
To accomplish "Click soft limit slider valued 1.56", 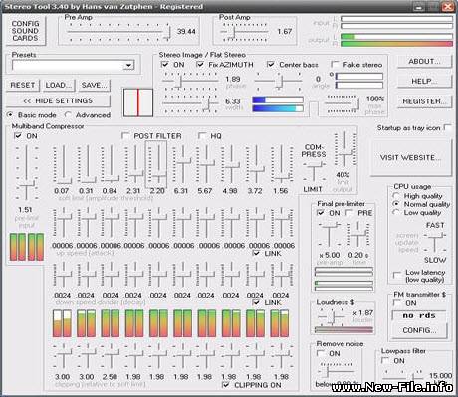I will pyautogui.click(x=282, y=165).
